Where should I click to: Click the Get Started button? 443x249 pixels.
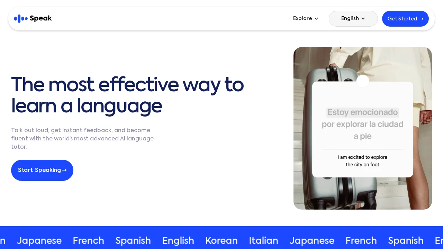pyautogui.click(x=405, y=19)
